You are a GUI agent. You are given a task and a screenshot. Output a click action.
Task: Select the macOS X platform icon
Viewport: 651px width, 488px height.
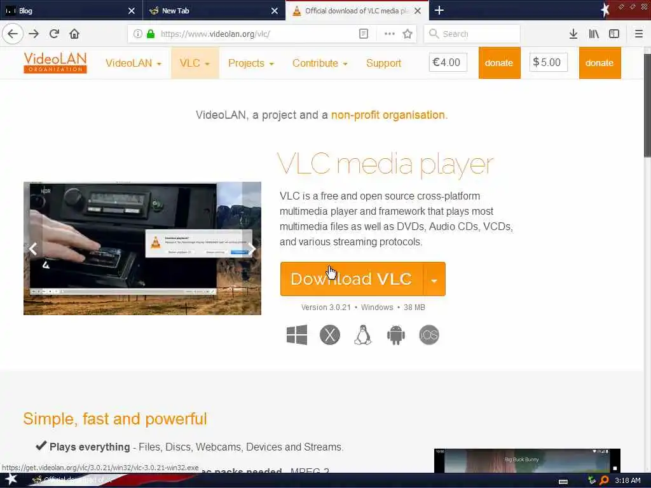(x=330, y=335)
